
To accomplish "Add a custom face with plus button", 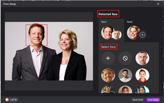I will tap(108, 58).
